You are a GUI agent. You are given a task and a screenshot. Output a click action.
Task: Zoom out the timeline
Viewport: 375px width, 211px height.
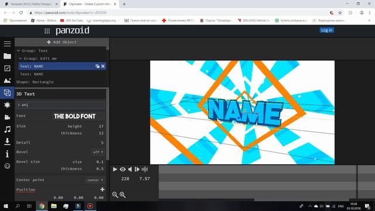tap(115, 195)
